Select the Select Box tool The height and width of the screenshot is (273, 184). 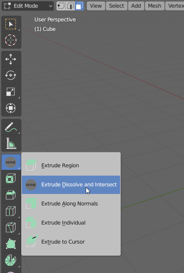pos(11,24)
